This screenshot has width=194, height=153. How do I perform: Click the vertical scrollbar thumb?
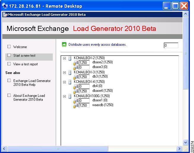tap(185, 53)
